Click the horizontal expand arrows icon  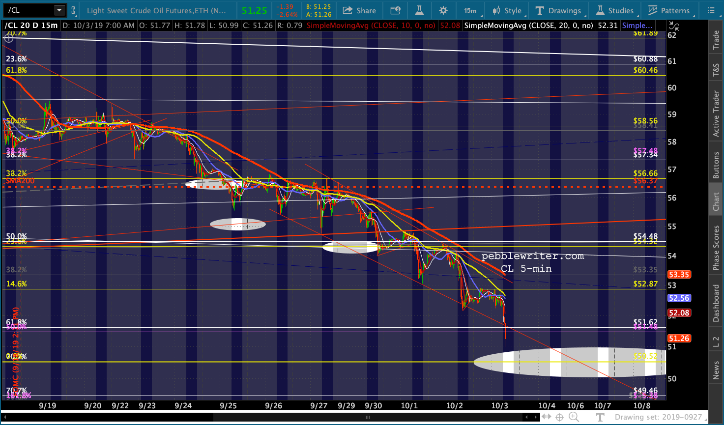coord(546,417)
